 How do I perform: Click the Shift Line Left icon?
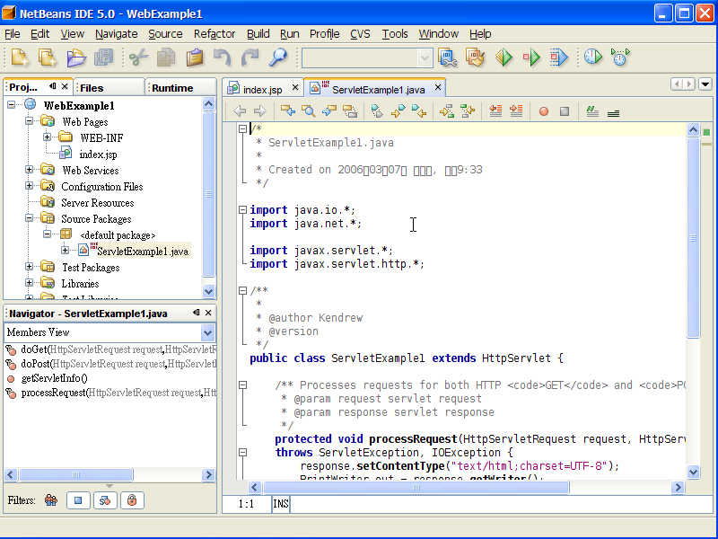495,110
